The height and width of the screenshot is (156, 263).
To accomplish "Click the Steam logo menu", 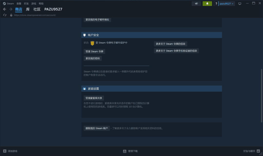I will [4, 4].
